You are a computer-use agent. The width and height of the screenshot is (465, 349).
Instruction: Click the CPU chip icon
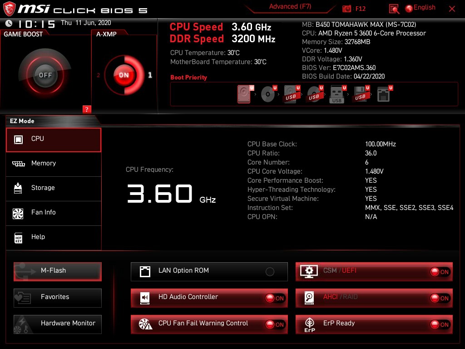pyautogui.click(x=18, y=140)
